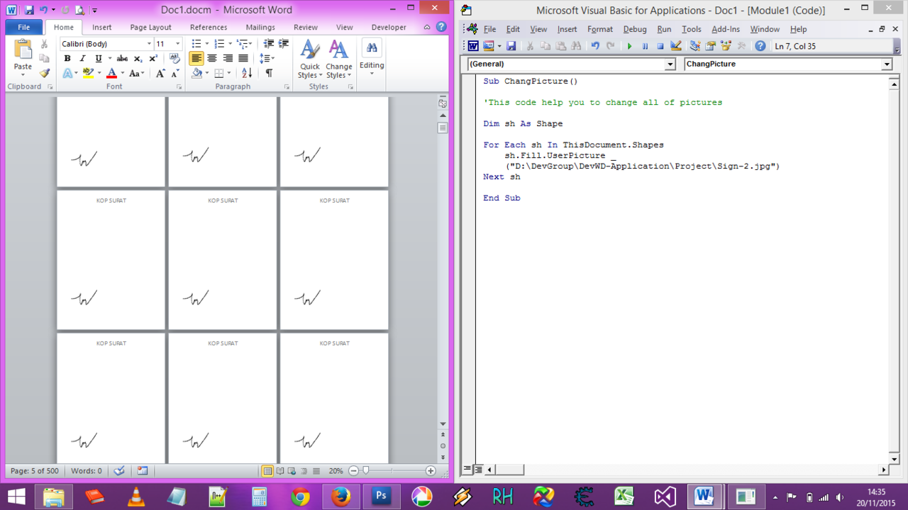Open Properties Window icon in VBA toolbar
Image resolution: width=908 pixels, height=510 pixels.
pyautogui.click(x=710, y=46)
